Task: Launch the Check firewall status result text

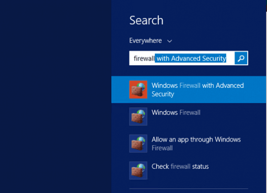Action: (x=180, y=166)
